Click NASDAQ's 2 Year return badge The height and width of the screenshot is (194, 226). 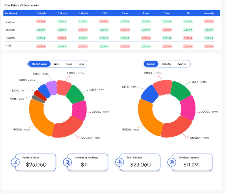point(146,38)
